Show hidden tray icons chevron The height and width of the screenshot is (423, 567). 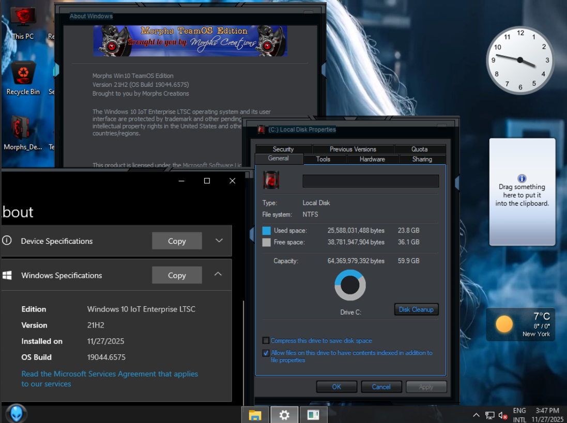tap(476, 415)
